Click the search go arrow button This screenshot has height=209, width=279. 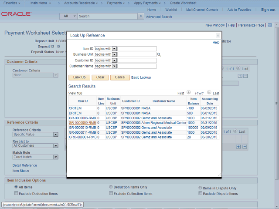(x=140, y=16)
